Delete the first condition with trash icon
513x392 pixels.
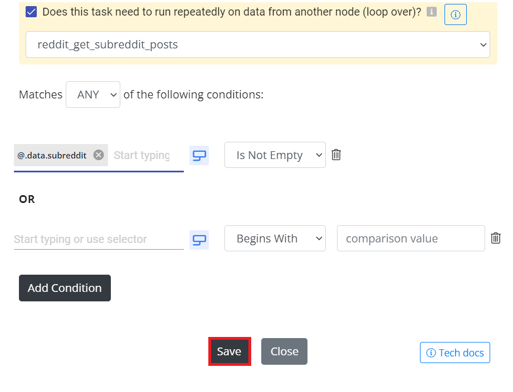336,155
